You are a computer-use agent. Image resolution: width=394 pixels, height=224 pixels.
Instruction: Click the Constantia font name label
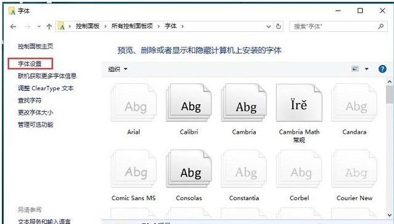244,198
